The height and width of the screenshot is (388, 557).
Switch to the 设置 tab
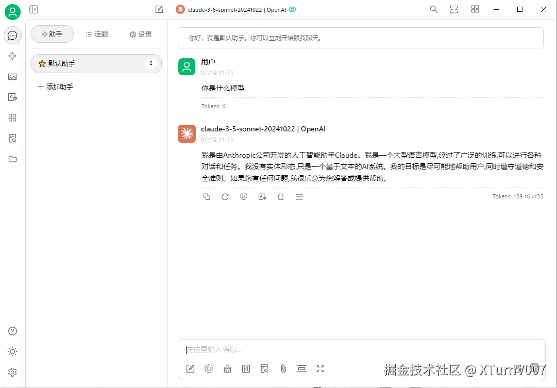(x=141, y=34)
